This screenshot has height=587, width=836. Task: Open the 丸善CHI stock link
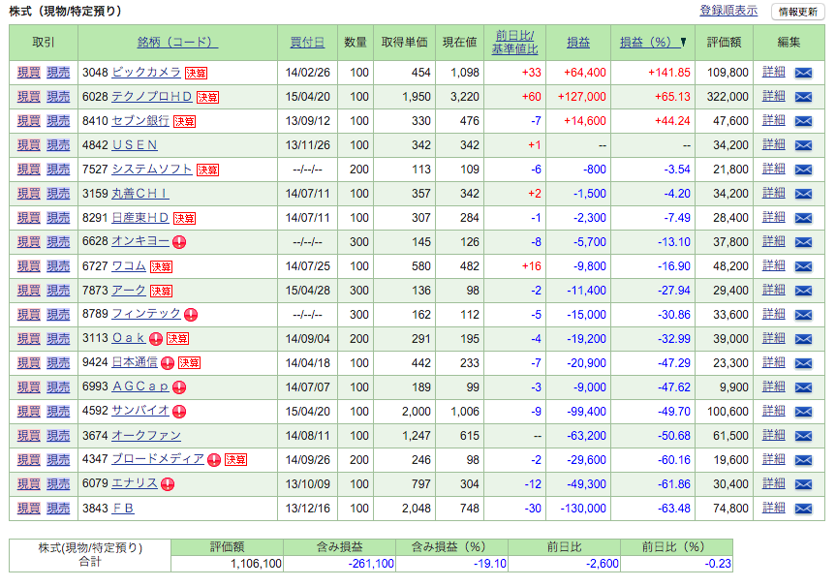click(140, 193)
